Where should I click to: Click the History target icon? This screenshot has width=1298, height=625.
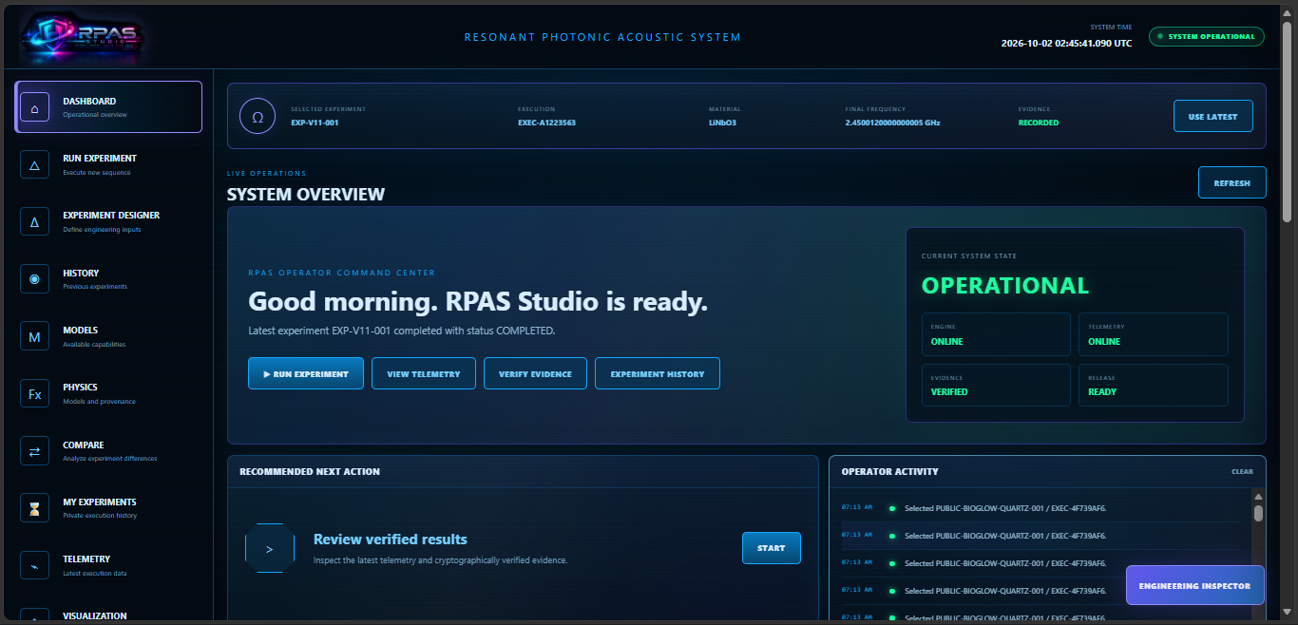(34, 279)
